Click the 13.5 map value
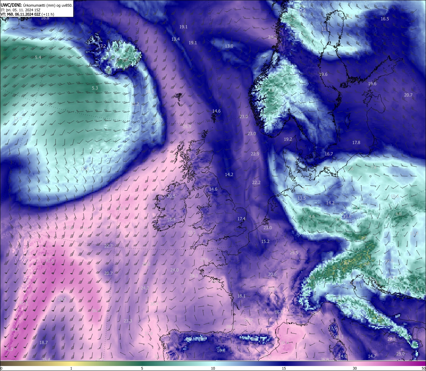The width and height of the screenshot is (426, 371). [x=302, y=198]
